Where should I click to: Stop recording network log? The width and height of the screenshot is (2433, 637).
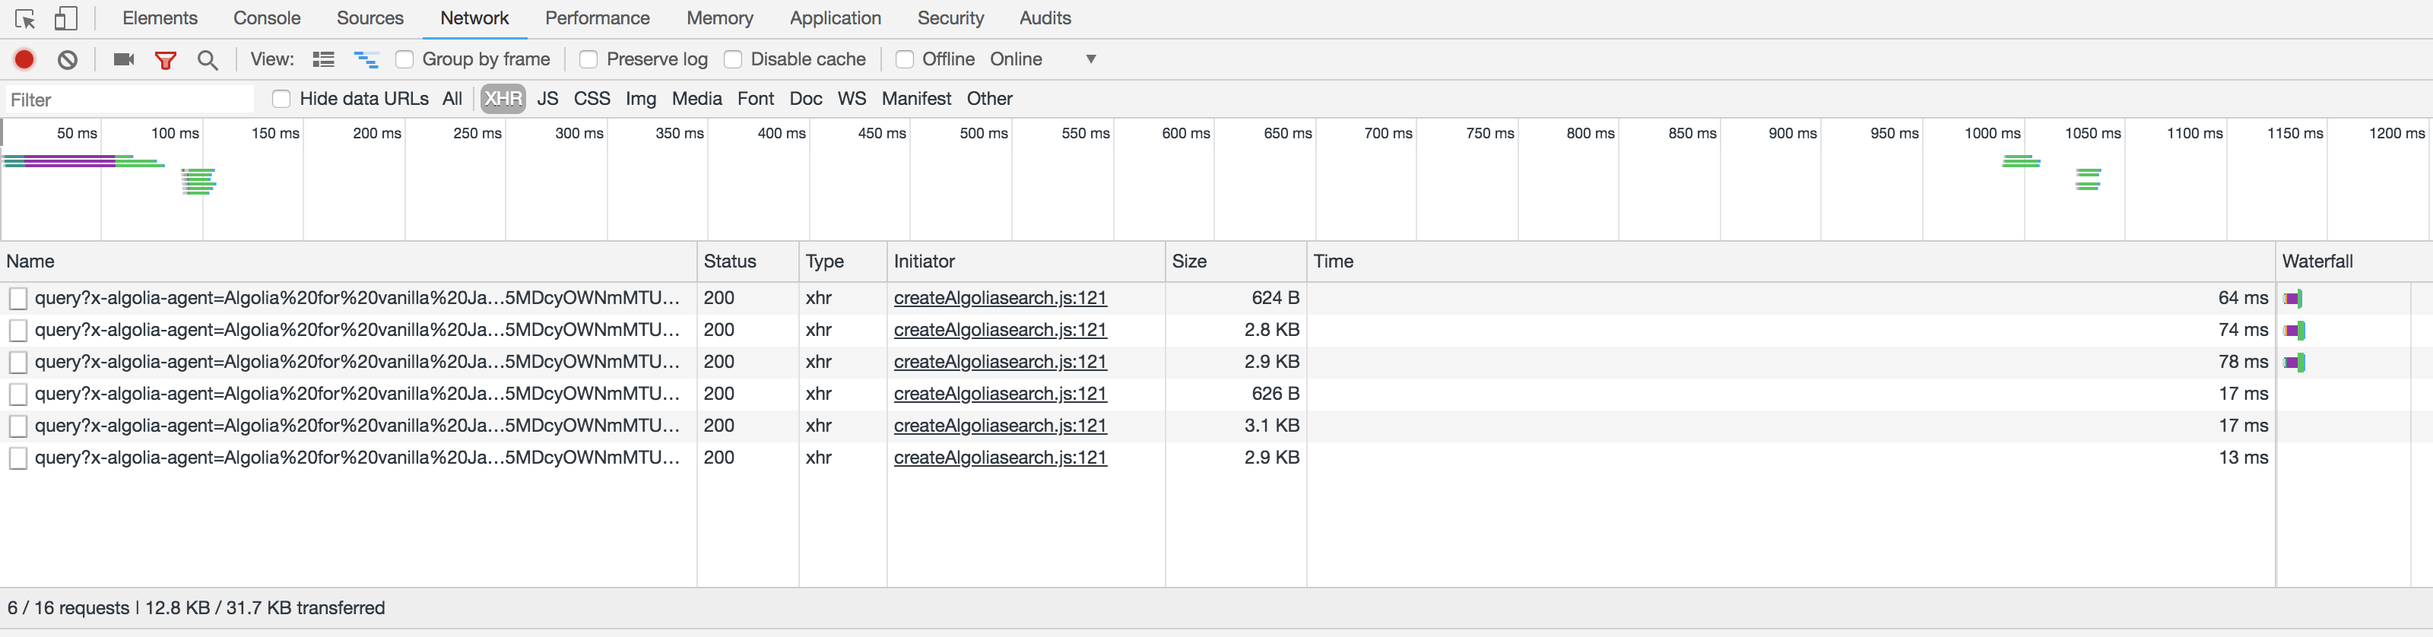(x=24, y=59)
